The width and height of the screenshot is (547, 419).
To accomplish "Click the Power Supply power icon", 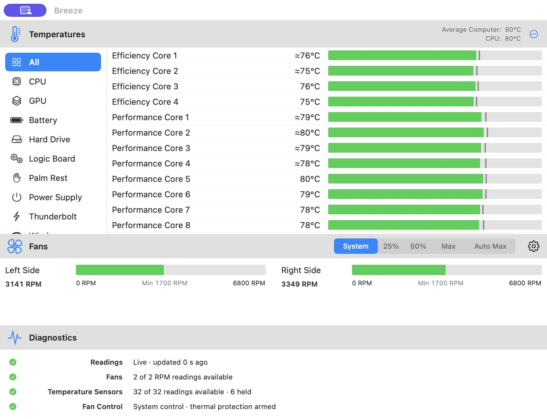I will click(16, 197).
